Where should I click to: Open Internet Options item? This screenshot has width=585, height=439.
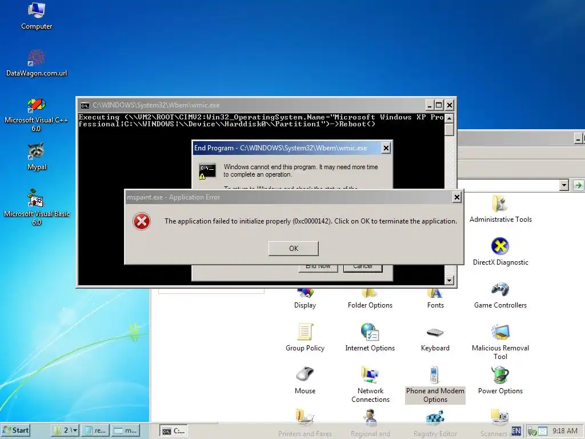coord(370,337)
